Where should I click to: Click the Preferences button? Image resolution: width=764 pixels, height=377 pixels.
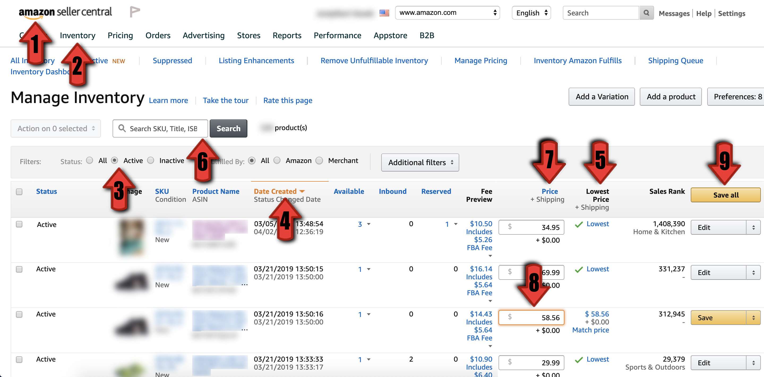(x=736, y=97)
